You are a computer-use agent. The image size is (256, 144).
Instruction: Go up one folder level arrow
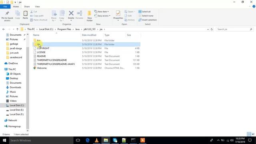pos(17,29)
